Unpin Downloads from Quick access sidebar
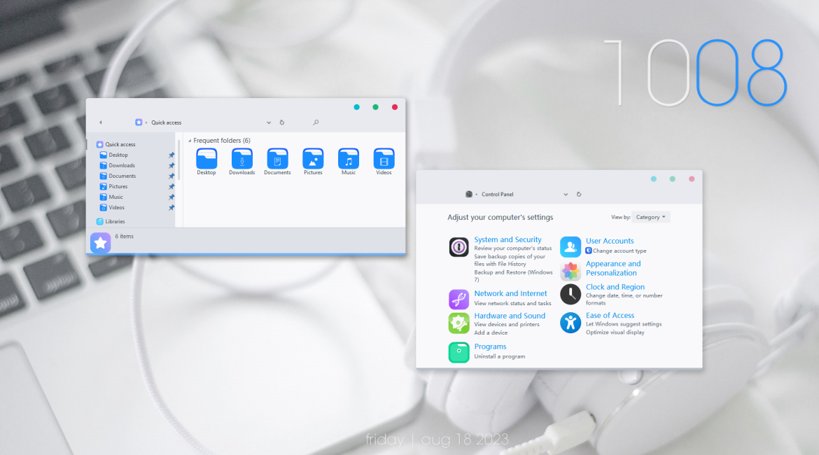 point(171,166)
